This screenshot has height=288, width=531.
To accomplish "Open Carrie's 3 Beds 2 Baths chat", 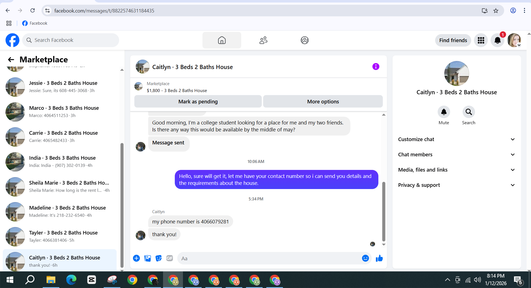I will pos(60,137).
